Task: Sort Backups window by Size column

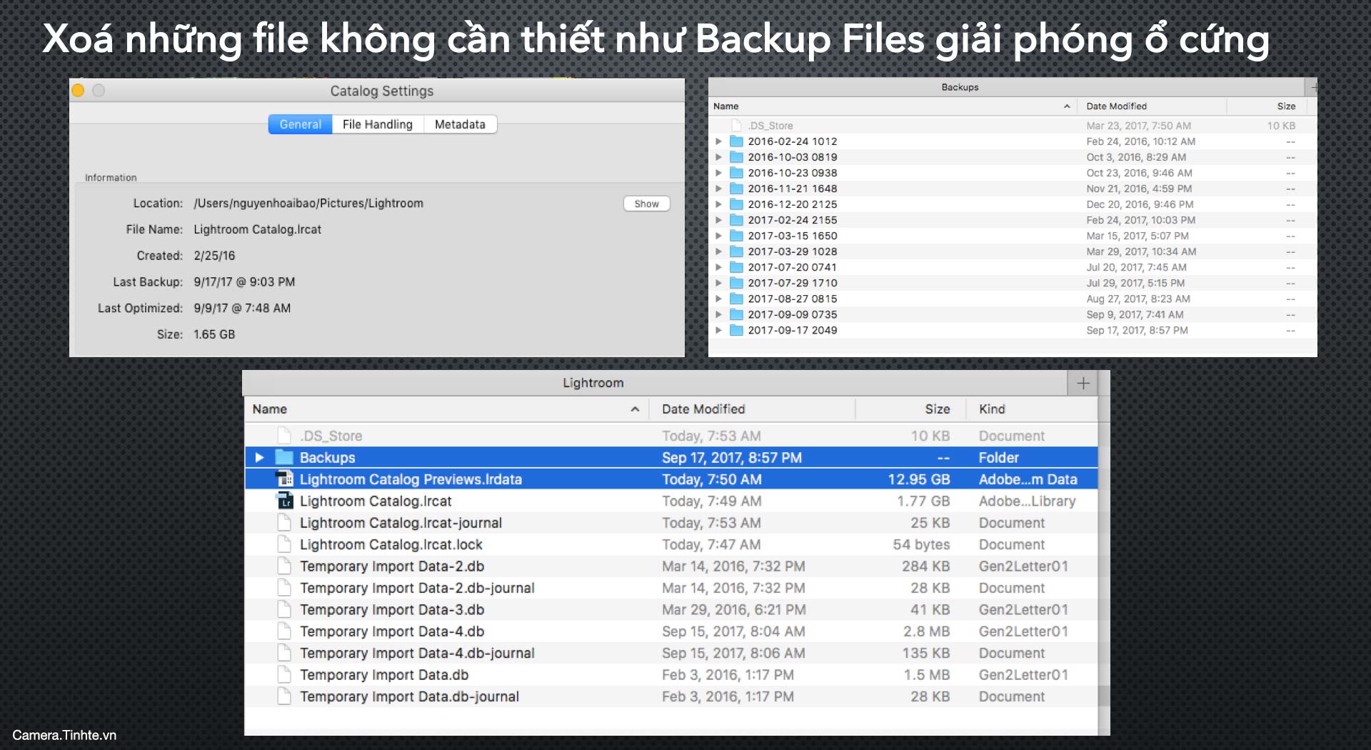Action: click(1286, 106)
